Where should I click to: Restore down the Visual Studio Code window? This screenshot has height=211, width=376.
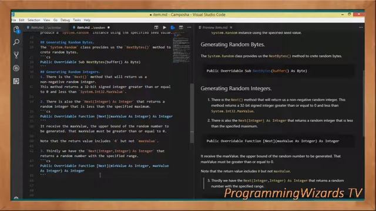pos(350,15)
